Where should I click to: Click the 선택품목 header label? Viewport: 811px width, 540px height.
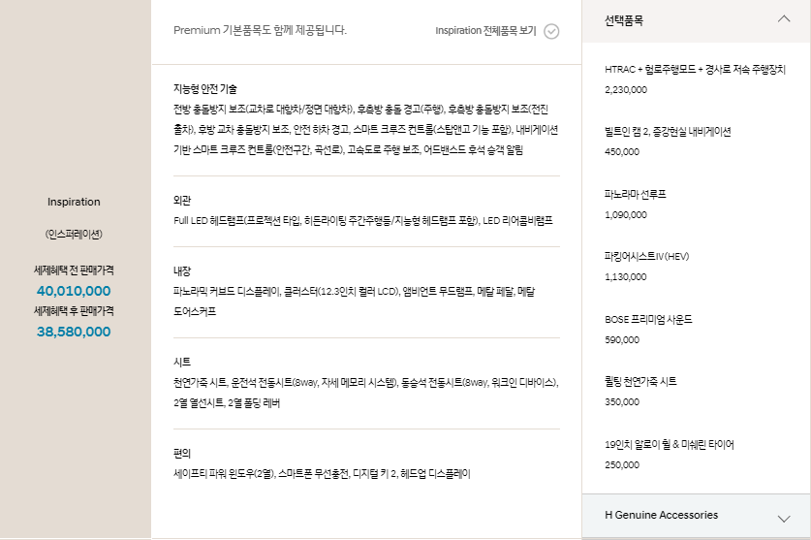click(624, 20)
